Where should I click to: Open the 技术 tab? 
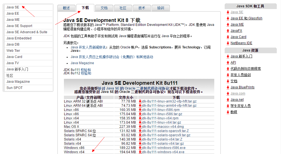pyautogui.click(x=142, y=8)
